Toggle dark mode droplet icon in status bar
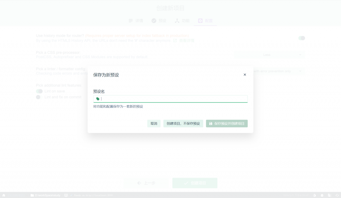 pyautogui.click(x=314, y=195)
